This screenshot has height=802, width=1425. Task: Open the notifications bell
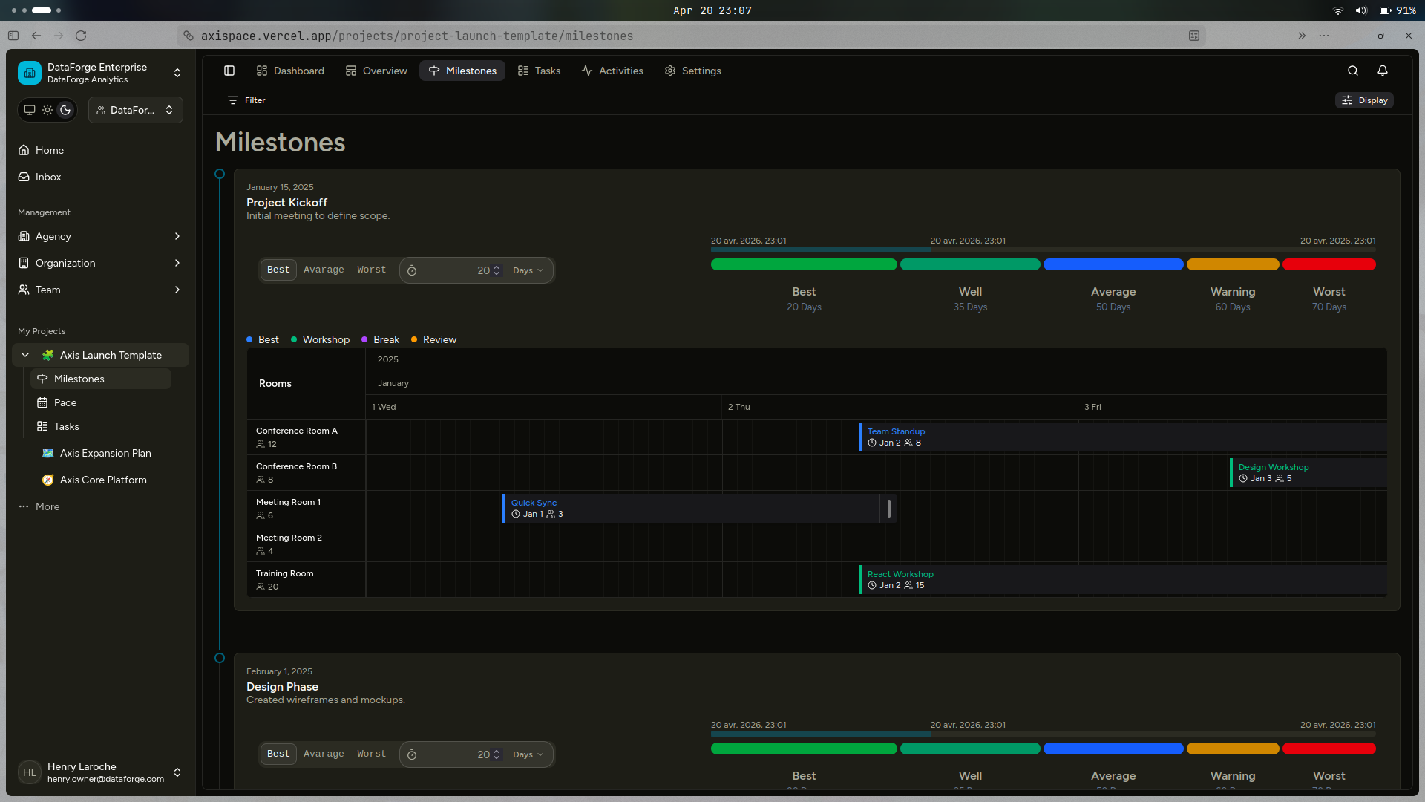click(1383, 71)
